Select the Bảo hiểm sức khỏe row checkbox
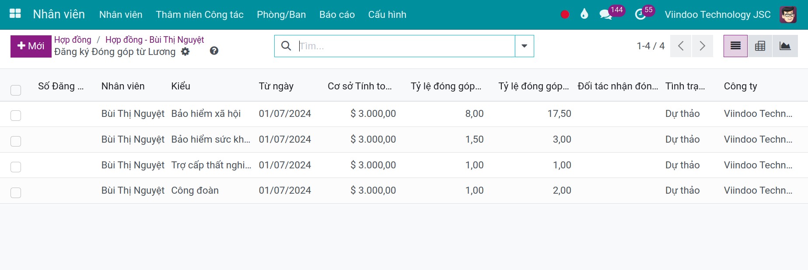This screenshot has height=270, width=808. tap(16, 141)
